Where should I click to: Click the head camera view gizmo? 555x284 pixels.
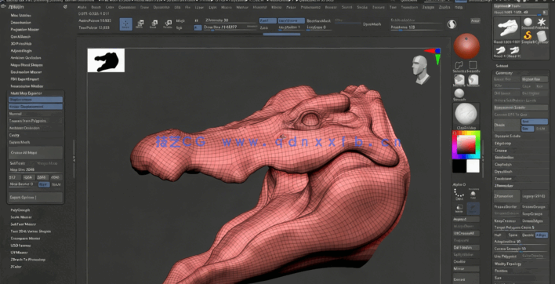click(420, 70)
